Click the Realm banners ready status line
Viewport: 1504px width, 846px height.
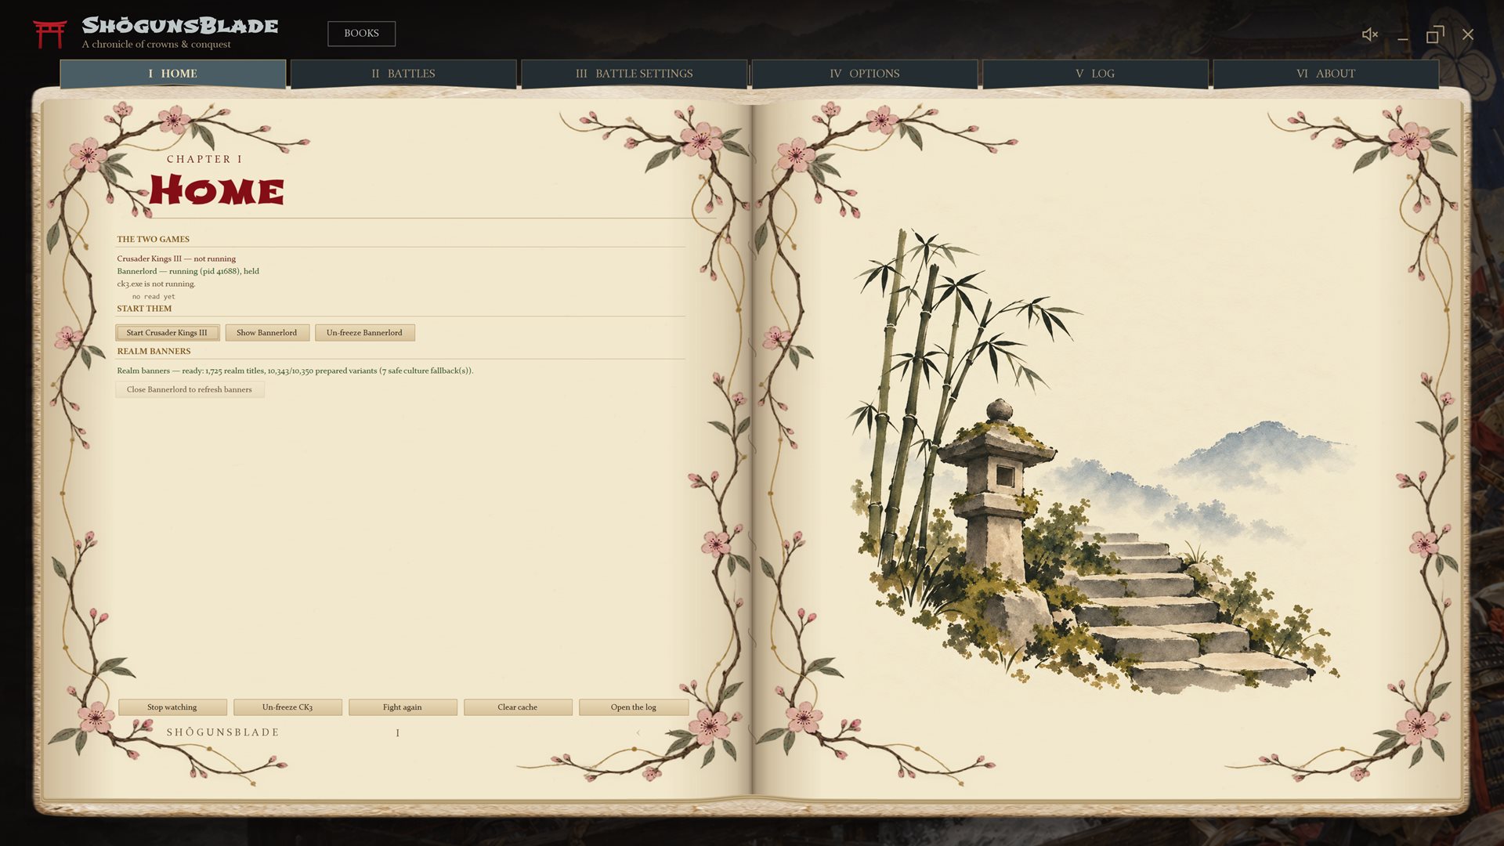(295, 371)
